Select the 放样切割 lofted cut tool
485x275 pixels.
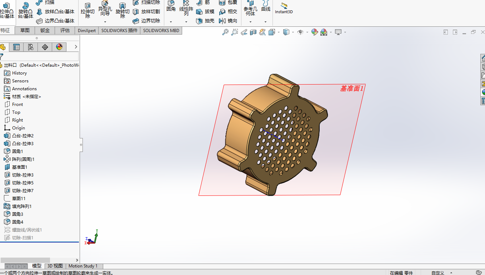pos(146,12)
